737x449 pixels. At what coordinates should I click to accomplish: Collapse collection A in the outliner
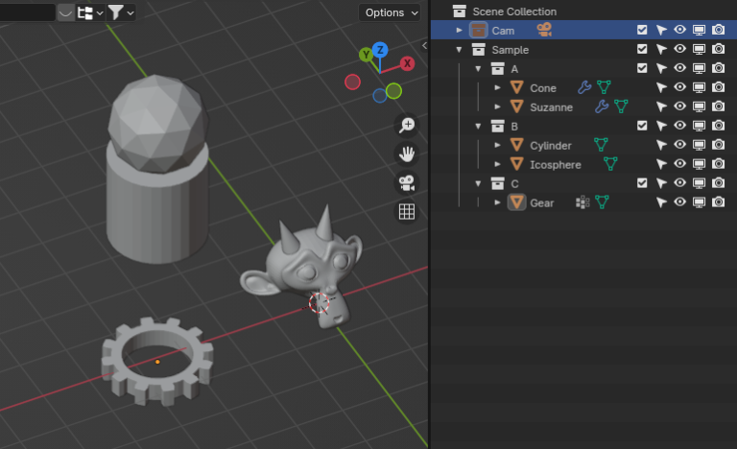tap(478, 68)
